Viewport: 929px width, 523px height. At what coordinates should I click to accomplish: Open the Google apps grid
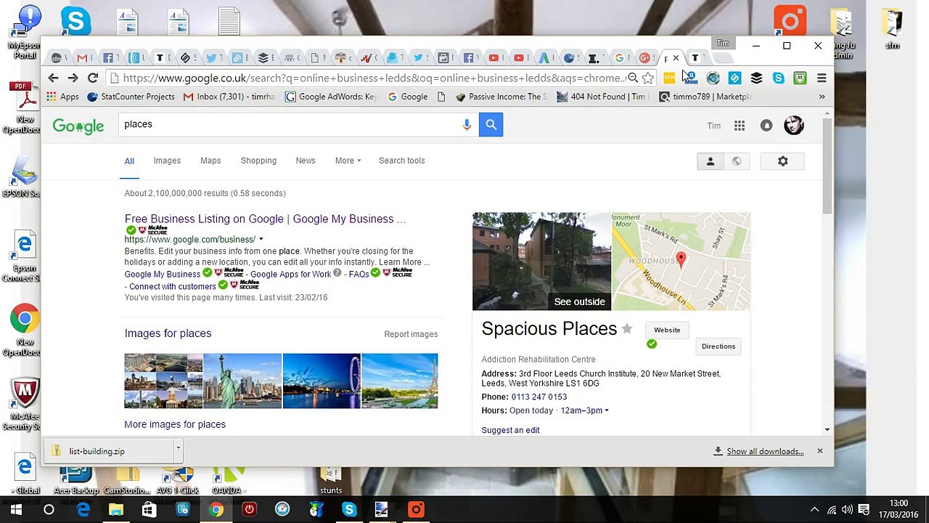(x=739, y=126)
